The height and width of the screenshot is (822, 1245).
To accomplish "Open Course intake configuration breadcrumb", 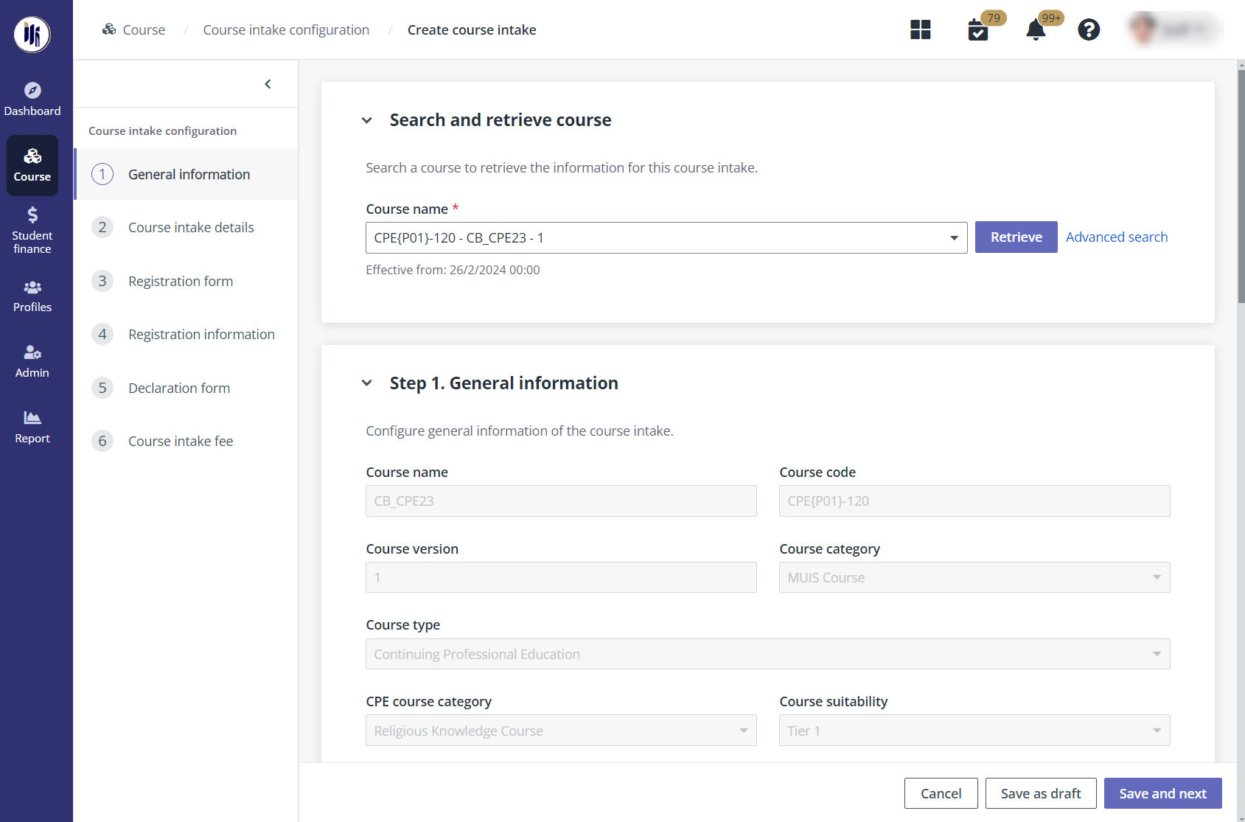I will pos(286,29).
